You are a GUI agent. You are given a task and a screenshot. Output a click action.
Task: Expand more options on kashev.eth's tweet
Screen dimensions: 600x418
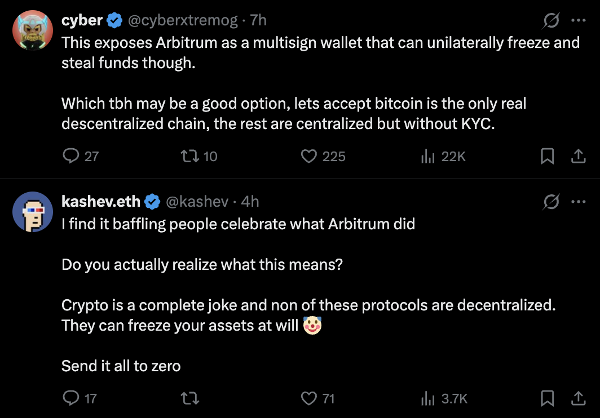579,201
